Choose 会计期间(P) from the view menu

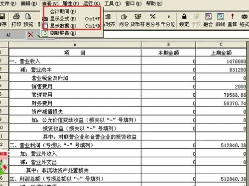click(x=72, y=11)
